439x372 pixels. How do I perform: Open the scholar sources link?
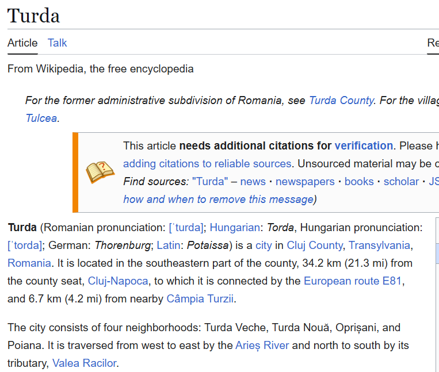(401, 182)
